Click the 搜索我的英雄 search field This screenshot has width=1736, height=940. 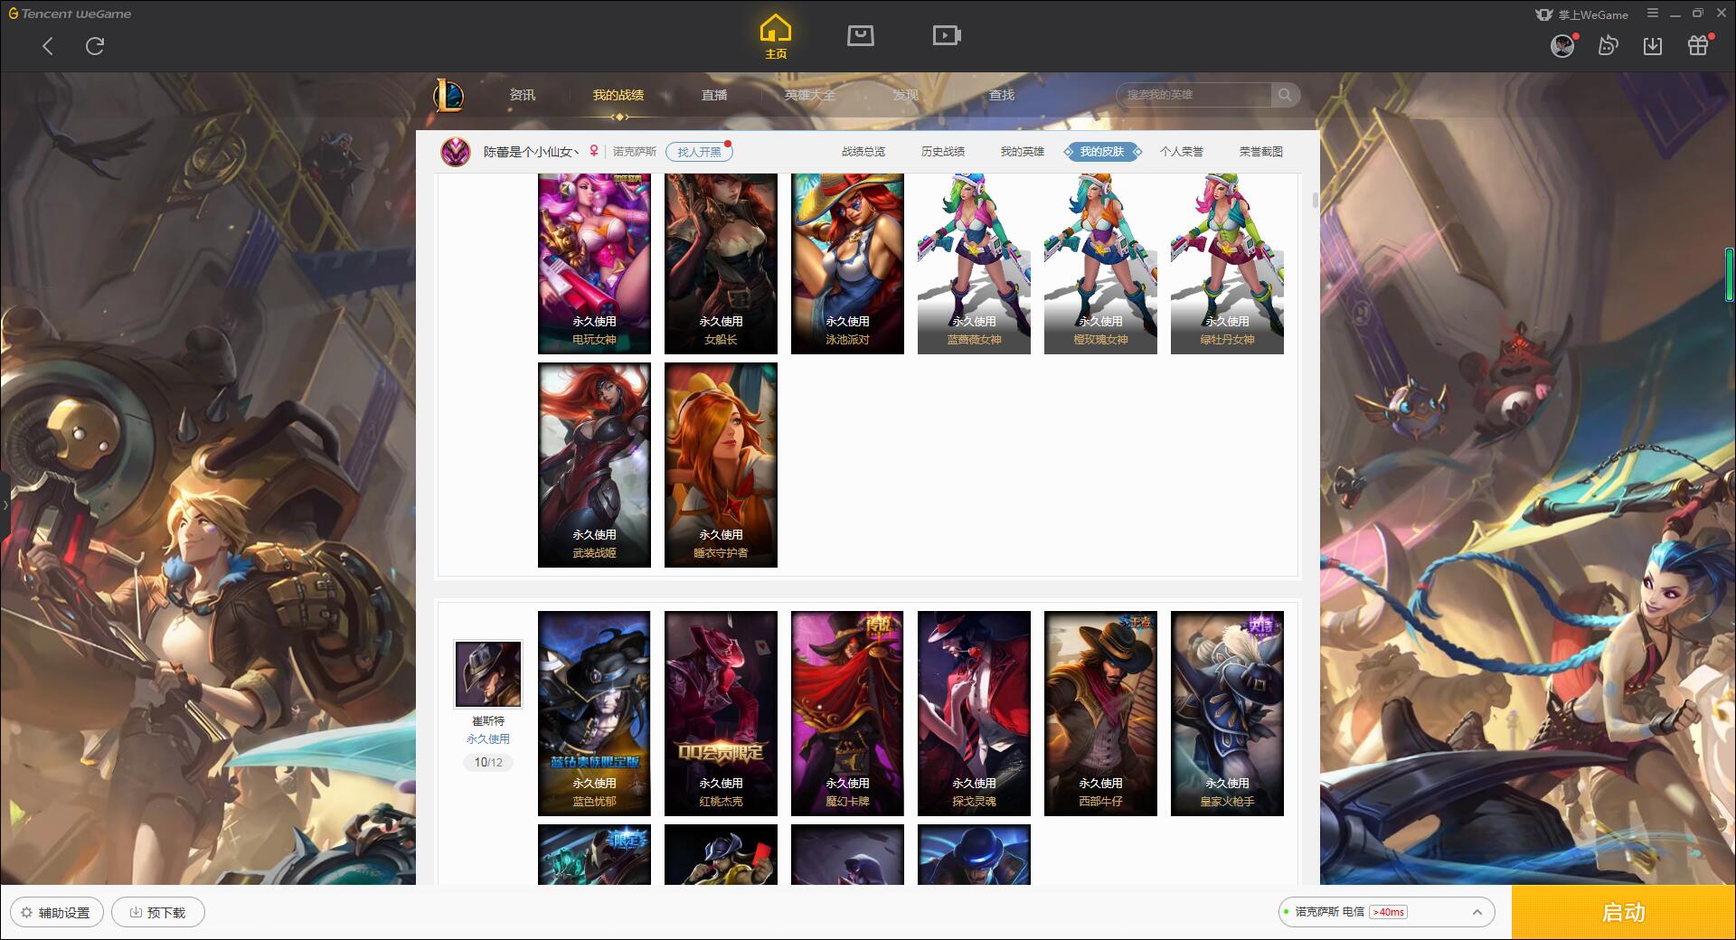(x=1195, y=95)
